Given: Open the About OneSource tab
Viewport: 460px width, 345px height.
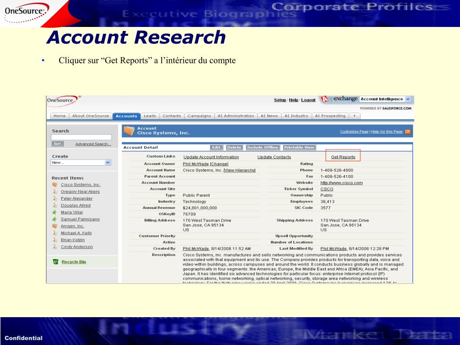Looking at the screenshot, I should [x=91, y=116].
